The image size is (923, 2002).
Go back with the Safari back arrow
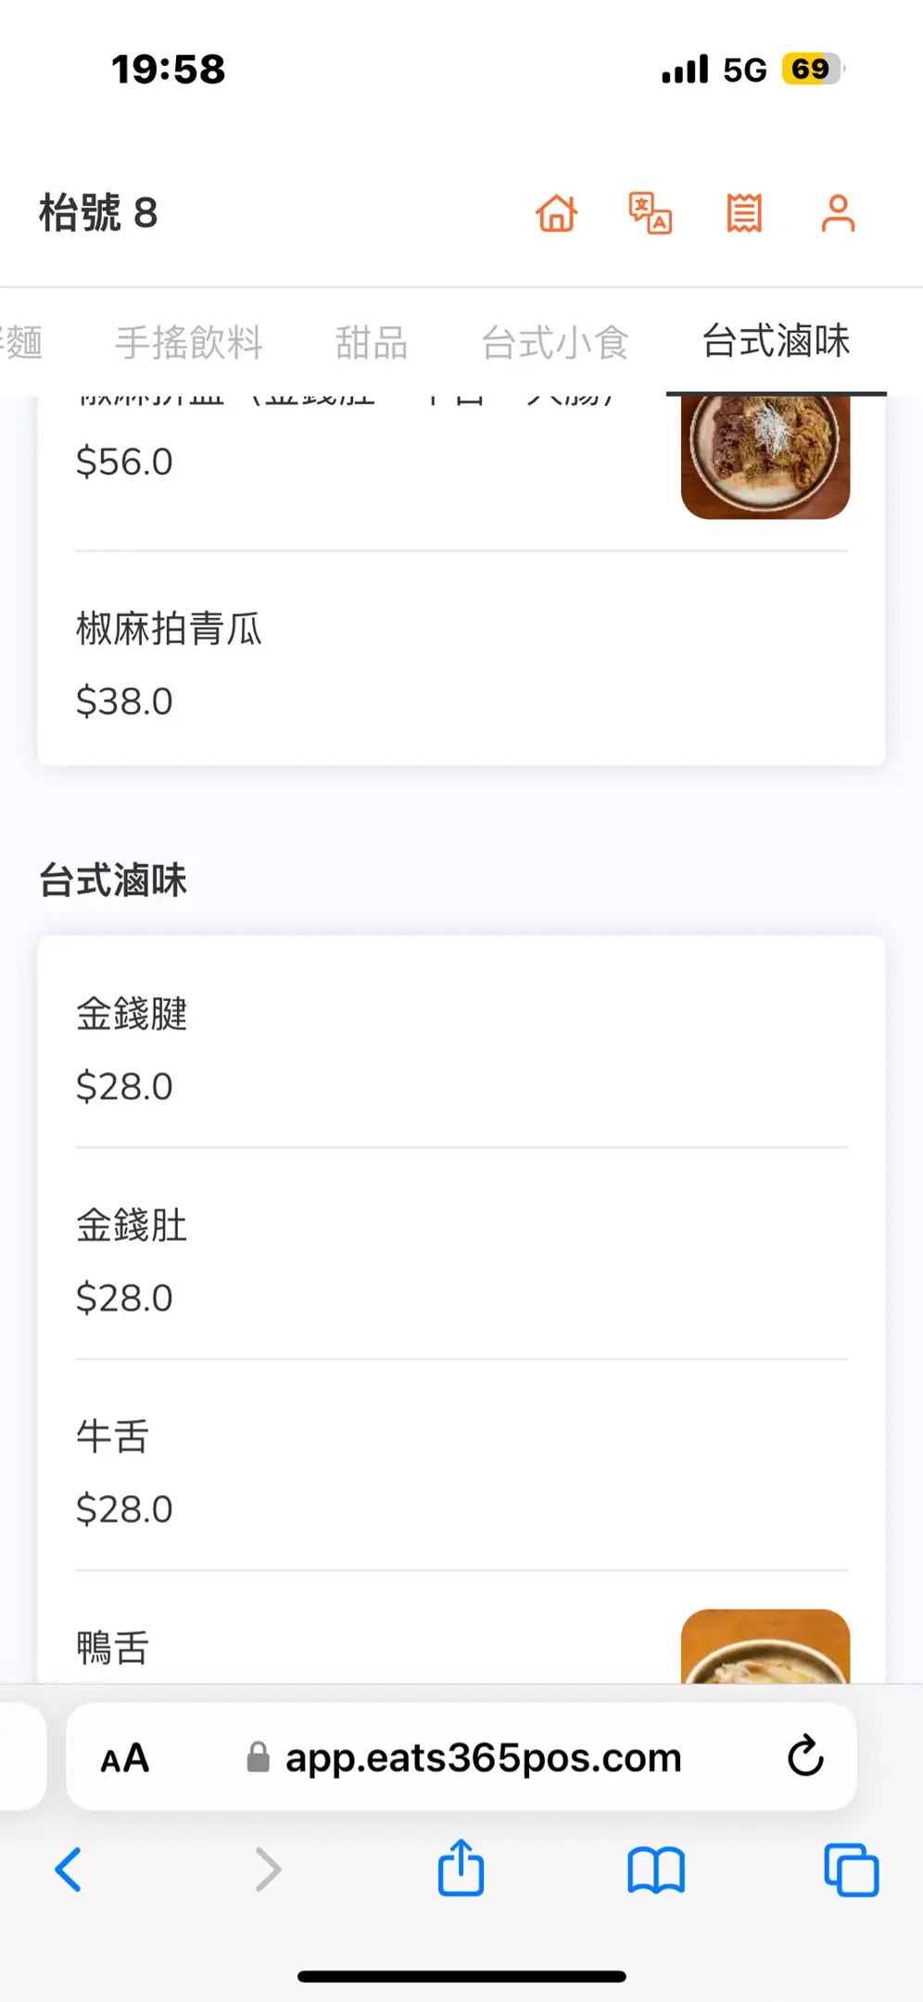pos(70,1869)
